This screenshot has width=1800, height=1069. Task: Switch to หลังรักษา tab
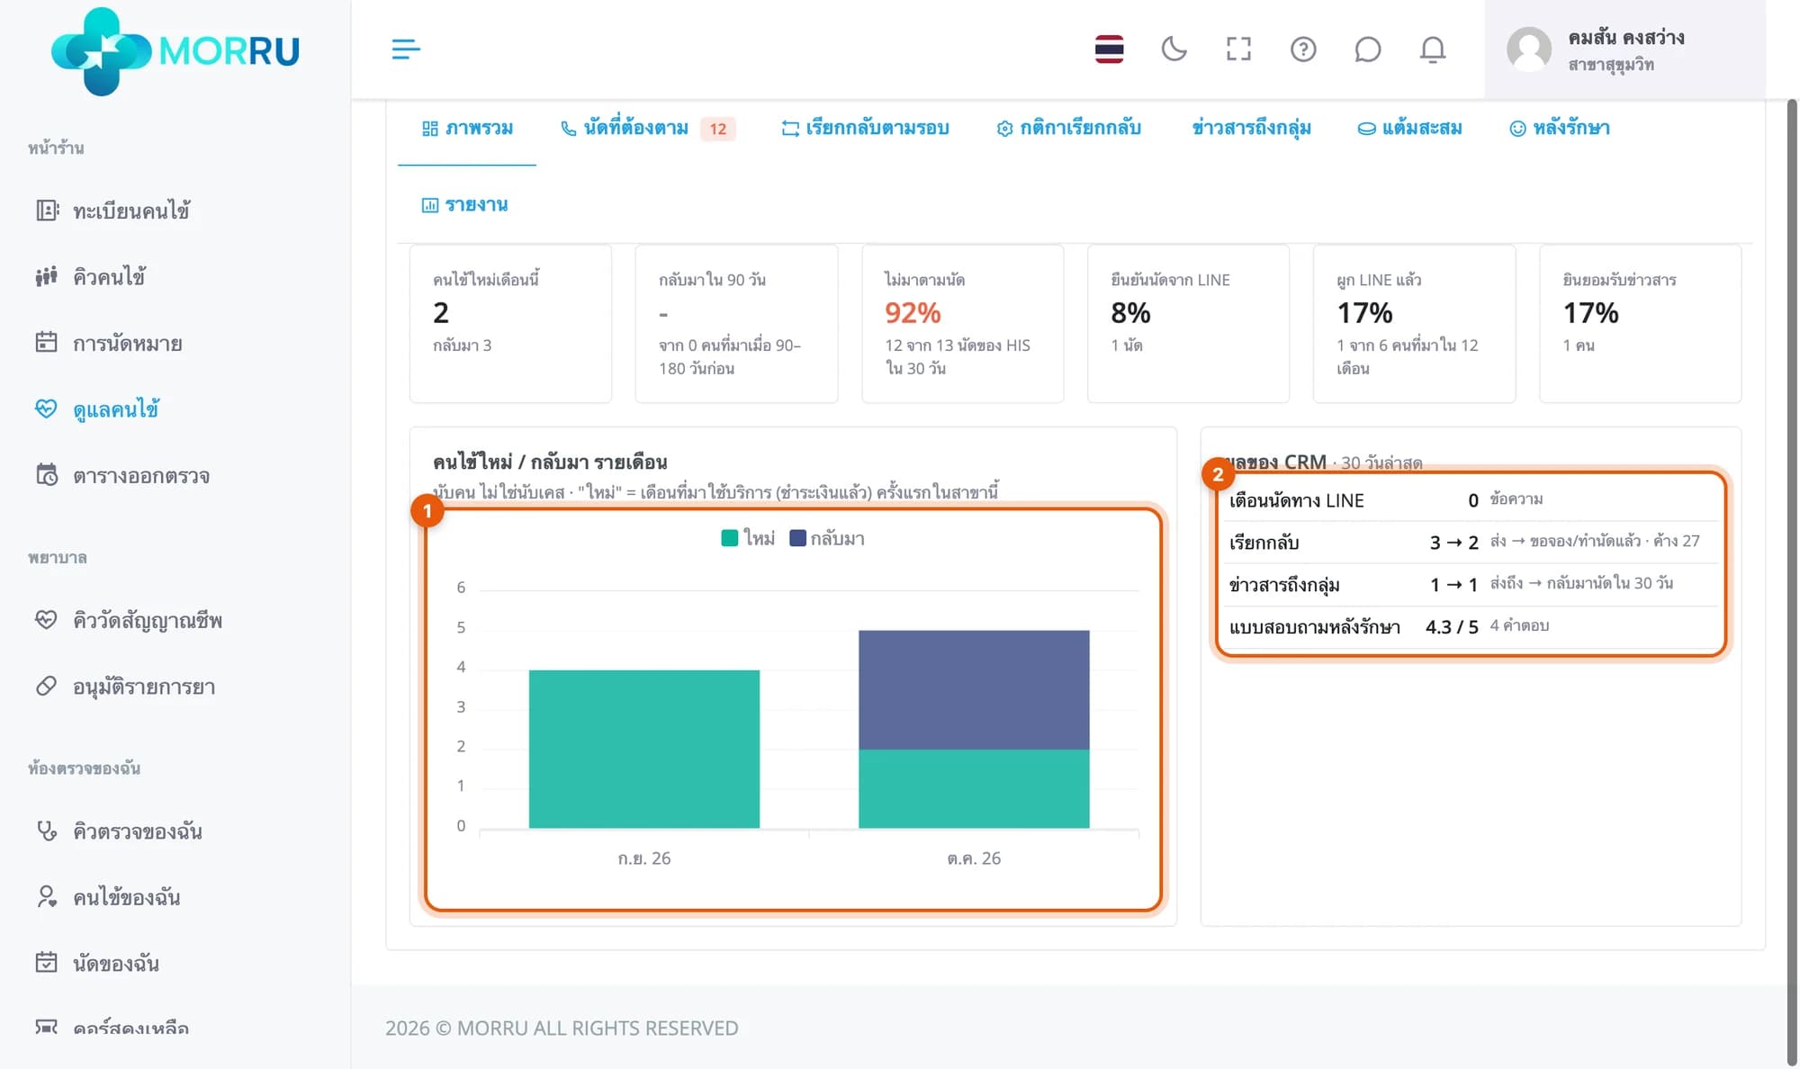pyautogui.click(x=1560, y=129)
